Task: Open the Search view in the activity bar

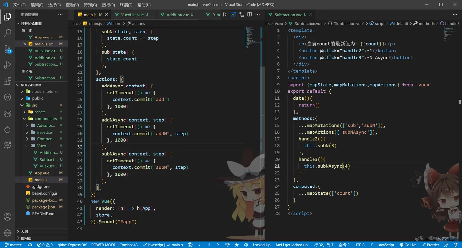Action: click(7, 33)
